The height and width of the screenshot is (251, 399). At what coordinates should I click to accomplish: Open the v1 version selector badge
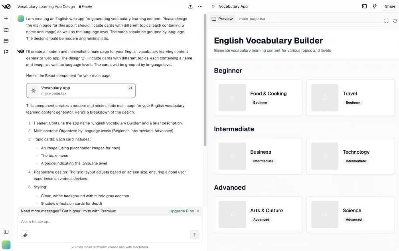click(x=130, y=88)
